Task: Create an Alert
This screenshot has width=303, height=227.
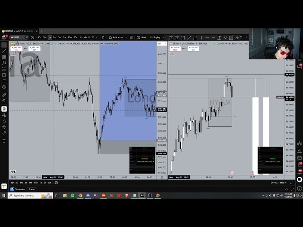Action: [x=142, y=37]
